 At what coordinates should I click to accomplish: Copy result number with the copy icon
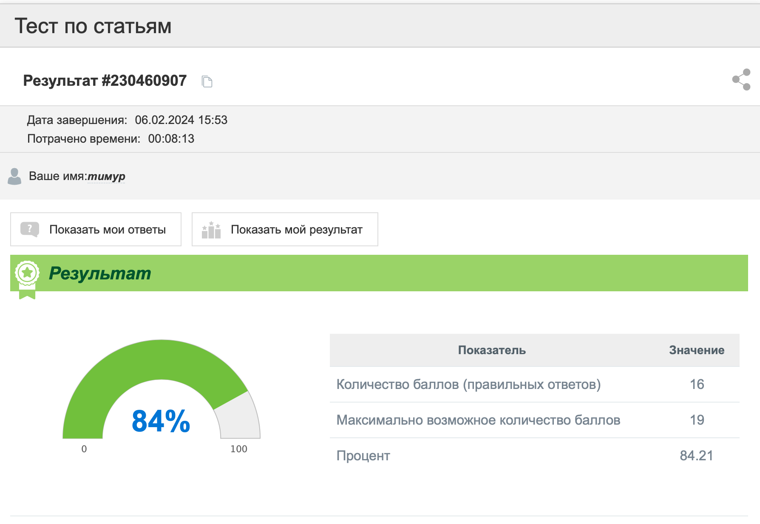[207, 82]
